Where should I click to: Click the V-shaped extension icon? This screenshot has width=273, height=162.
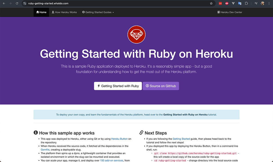tap(233, 3)
